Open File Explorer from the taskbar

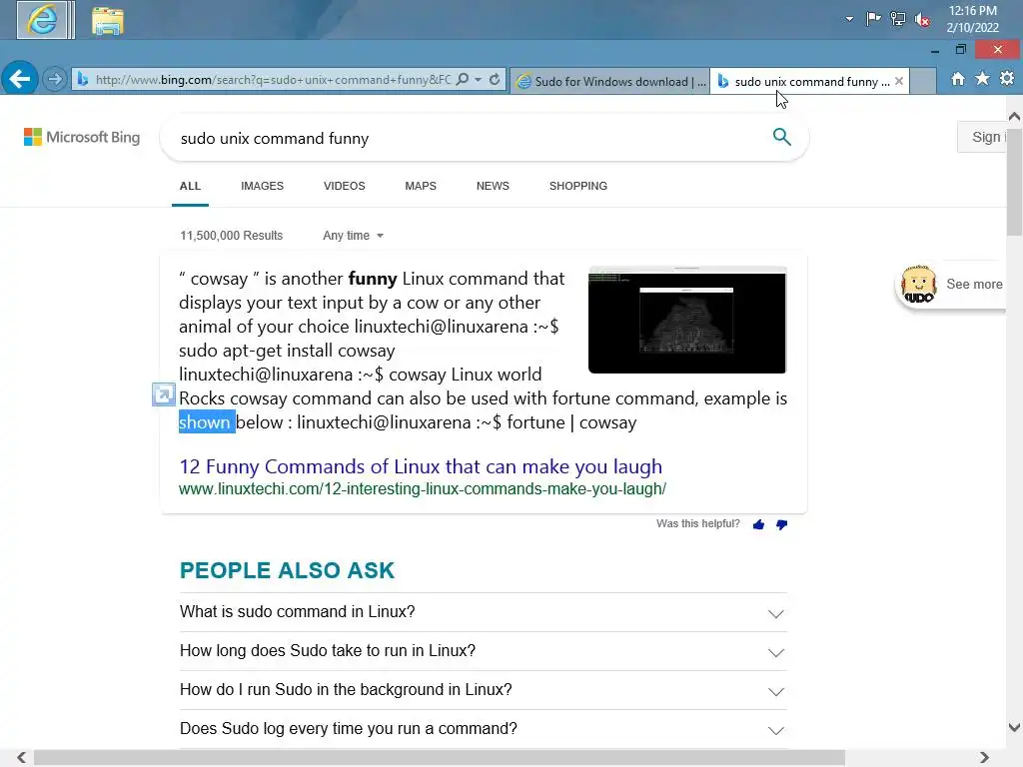click(x=108, y=21)
